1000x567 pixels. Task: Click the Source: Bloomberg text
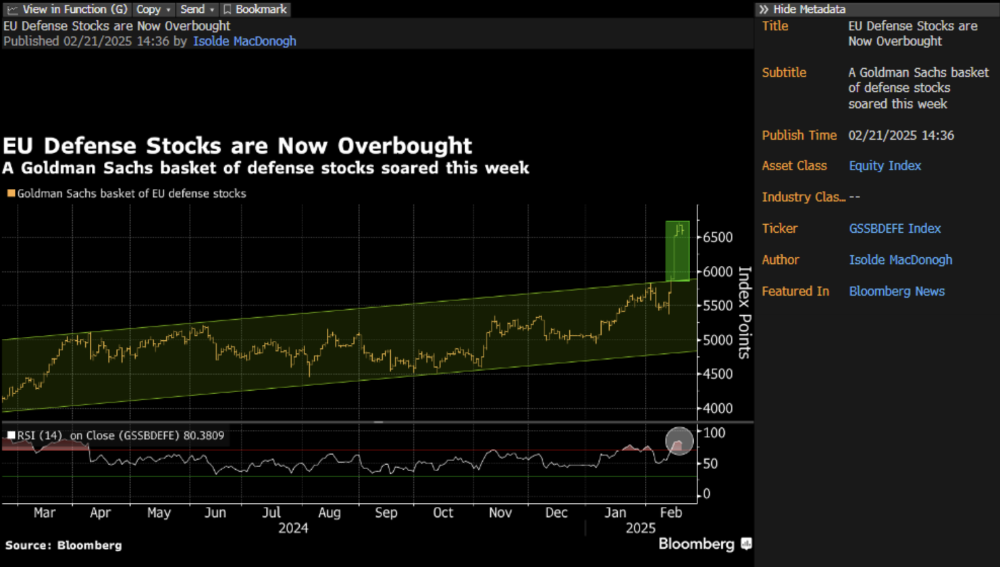[x=63, y=545]
